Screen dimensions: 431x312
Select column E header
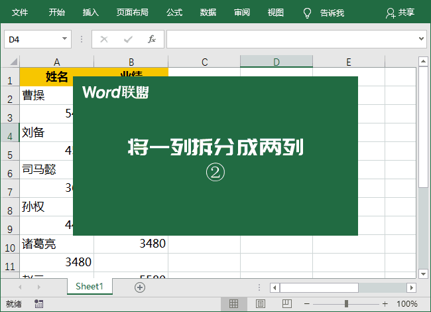349,62
